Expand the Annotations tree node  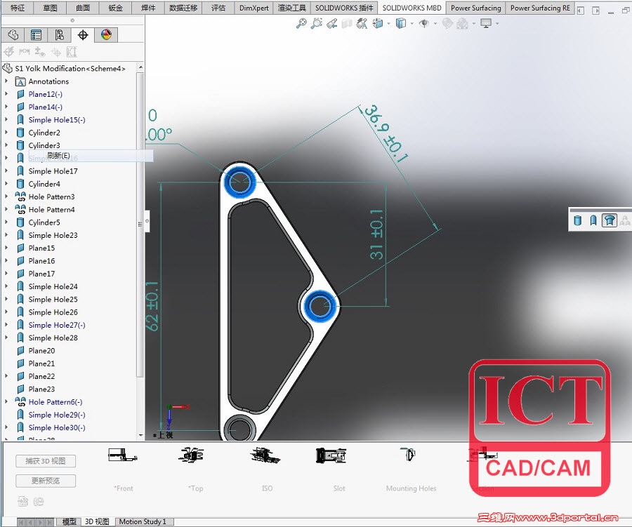coord(6,81)
